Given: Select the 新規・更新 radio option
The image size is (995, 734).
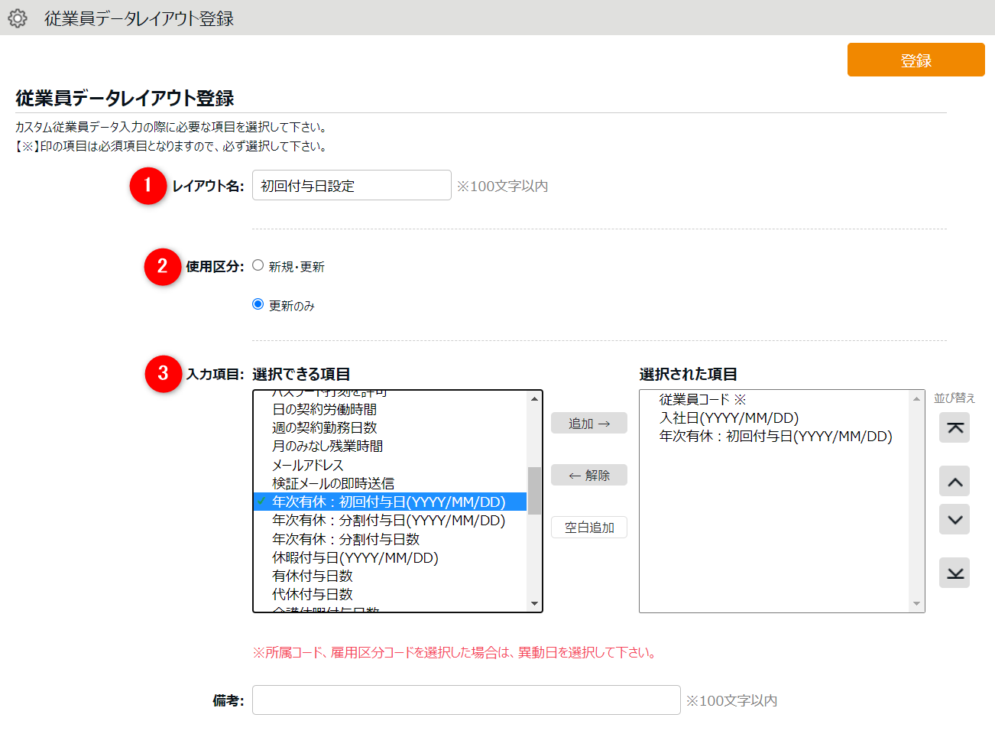Looking at the screenshot, I should pyautogui.click(x=258, y=265).
